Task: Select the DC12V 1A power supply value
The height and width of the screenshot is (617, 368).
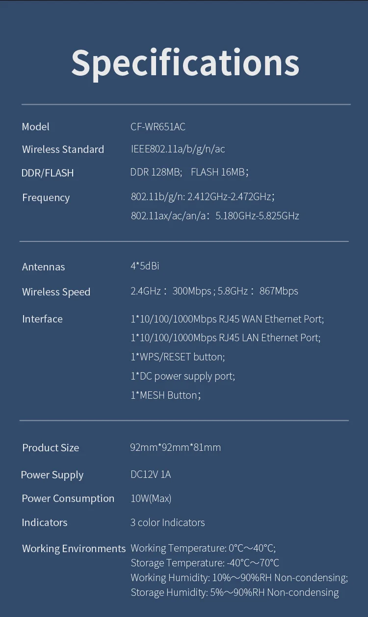Action: tap(151, 474)
